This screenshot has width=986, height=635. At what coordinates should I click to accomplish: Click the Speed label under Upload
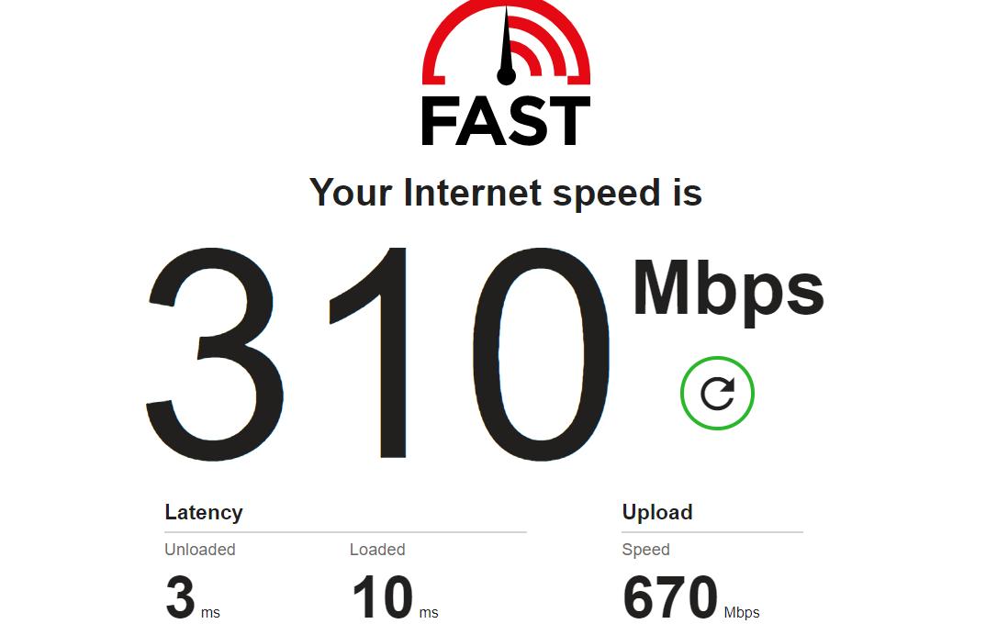coord(645,550)
